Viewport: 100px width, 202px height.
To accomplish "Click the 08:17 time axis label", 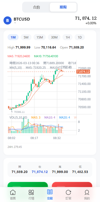I will click(34, 138).
